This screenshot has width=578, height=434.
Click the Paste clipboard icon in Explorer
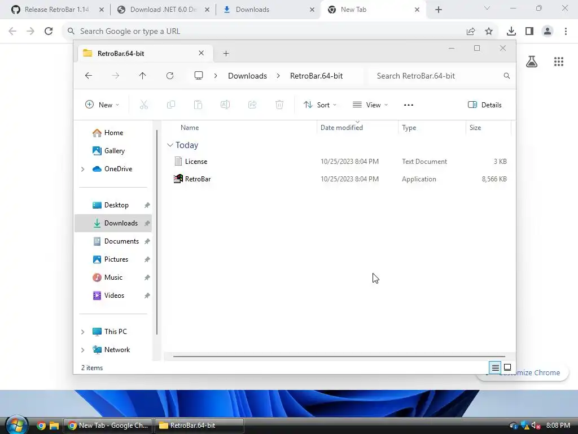[x=198, y=105]
